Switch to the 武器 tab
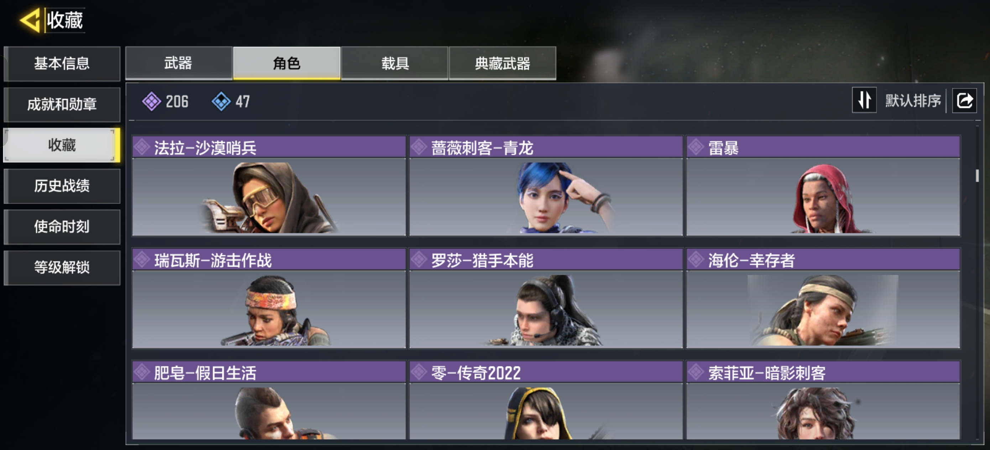Viewport: 990px width, 450px height. pyautogui.click(x=179, y=63)
